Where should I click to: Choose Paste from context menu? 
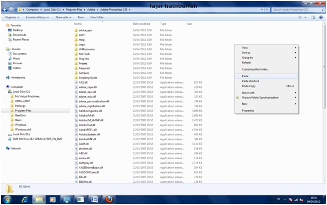[x=267, y=76]
